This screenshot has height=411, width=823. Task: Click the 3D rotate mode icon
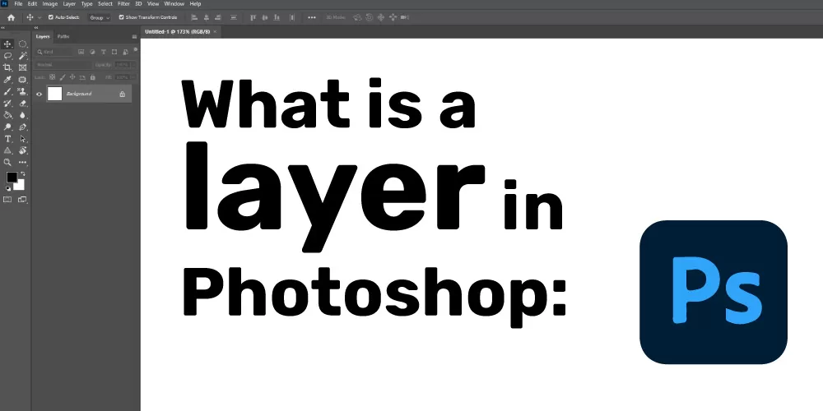pyautogui.click(x=357, y=17)
